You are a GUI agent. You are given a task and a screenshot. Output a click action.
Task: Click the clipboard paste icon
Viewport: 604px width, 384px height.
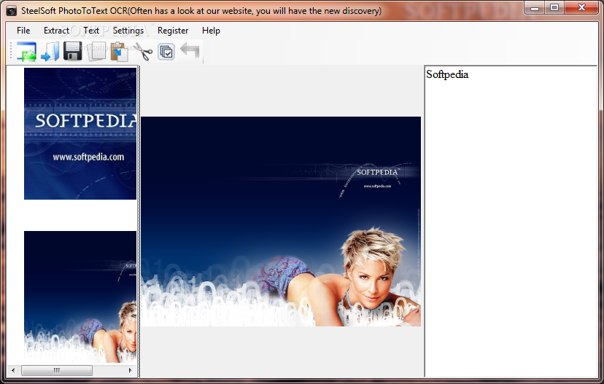120,51
